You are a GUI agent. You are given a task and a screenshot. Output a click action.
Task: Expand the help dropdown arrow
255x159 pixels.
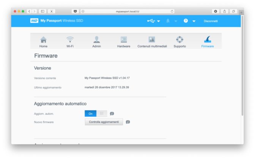pos(194,21)
